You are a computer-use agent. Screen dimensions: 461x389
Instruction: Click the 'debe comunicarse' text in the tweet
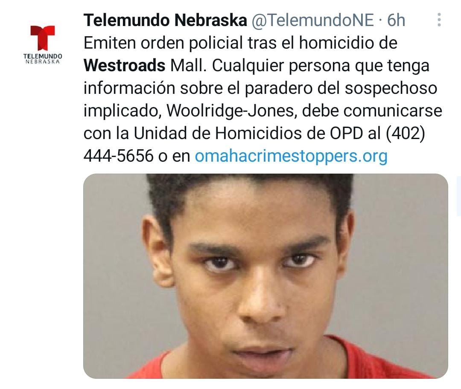pos(372,111)
